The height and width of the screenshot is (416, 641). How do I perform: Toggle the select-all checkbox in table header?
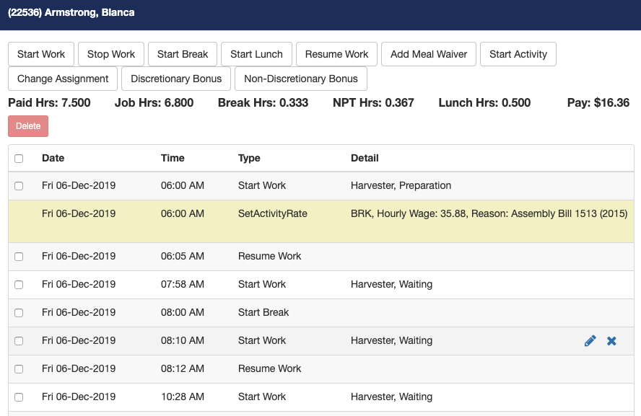(19, 159)
